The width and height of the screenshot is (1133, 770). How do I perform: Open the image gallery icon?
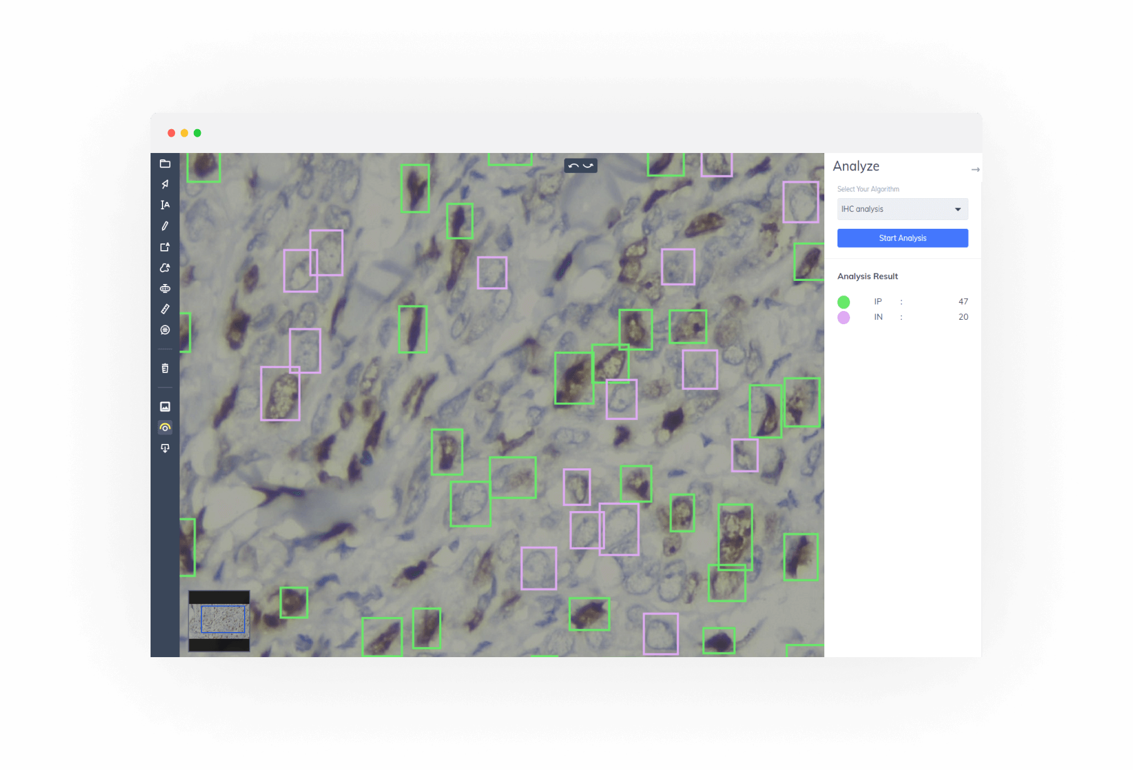165,406
